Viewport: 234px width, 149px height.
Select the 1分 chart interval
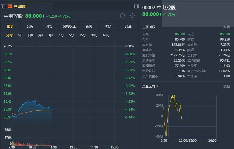point(61,35)
